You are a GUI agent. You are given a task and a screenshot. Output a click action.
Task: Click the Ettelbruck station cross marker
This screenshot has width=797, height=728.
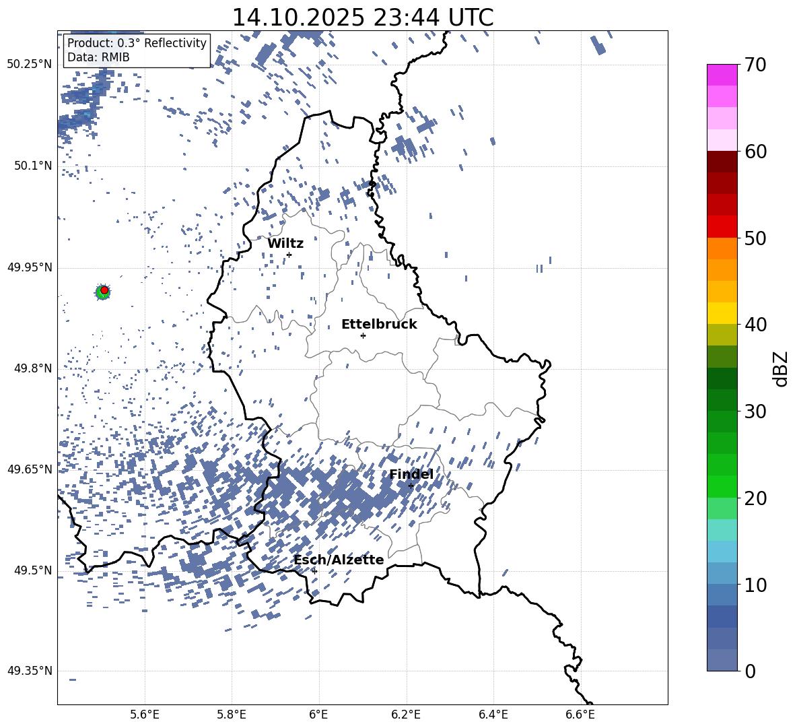coord(363,335)
